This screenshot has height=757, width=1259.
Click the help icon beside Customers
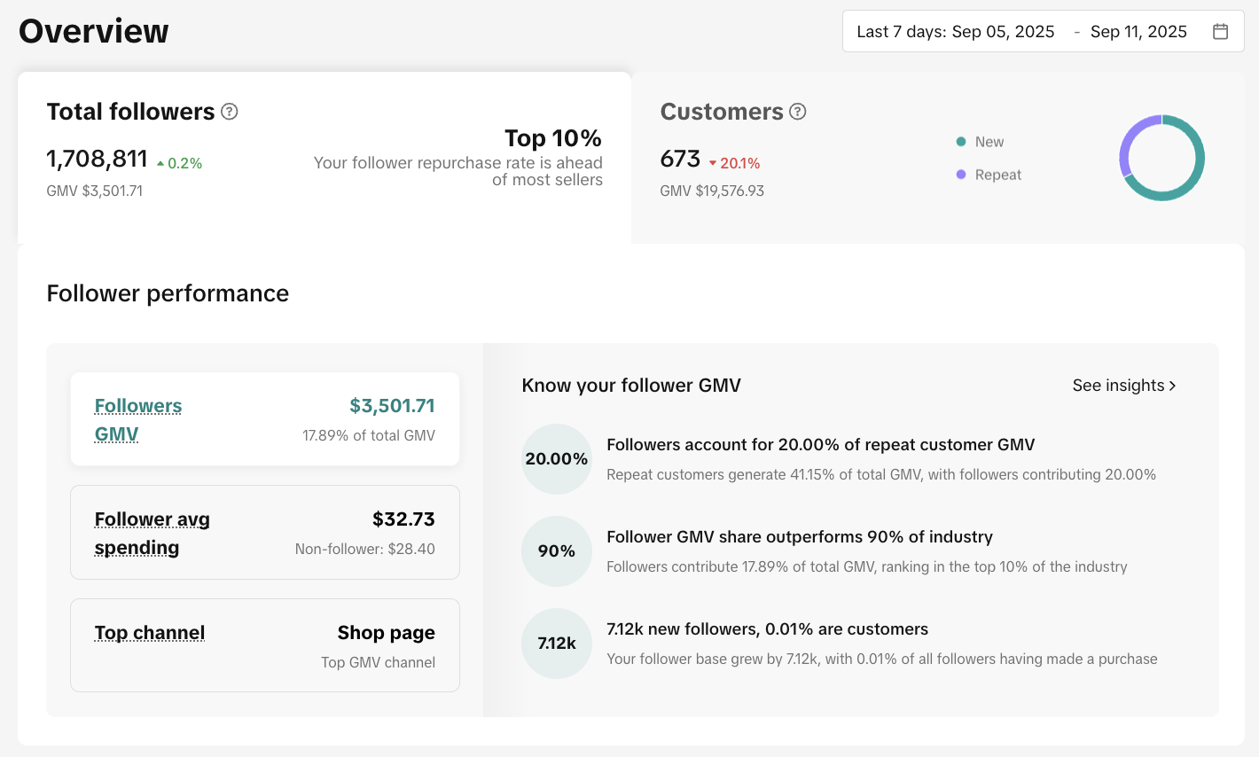coord(798,112)
